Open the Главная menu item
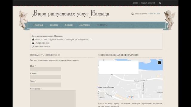The width and height of the screenshot is (191, 107). 38,25
